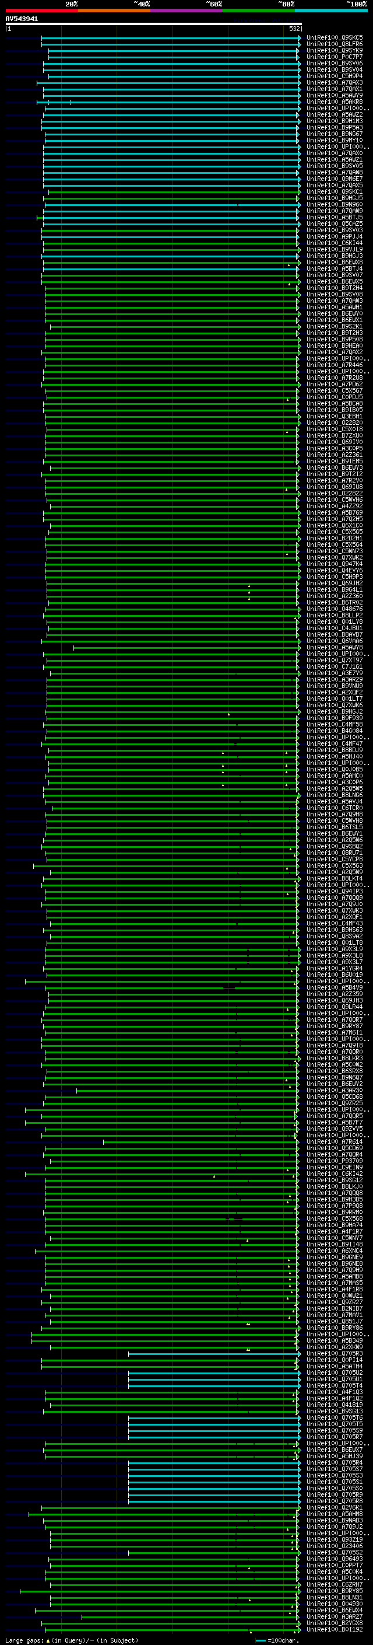373x1645 pixels.
Task: Click the =100char. scale legend
Action: [x=276, y=1640]
